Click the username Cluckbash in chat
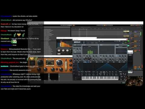 click(x=5, y=38)
